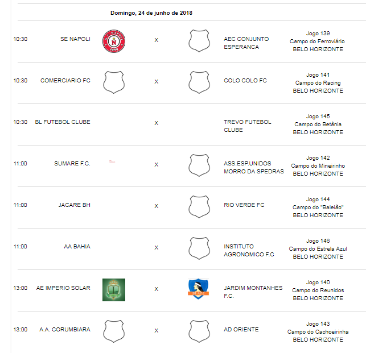This screenshot has width=366, height=353.
Task: Select the AA BAHIA team name
Action: tap(77, 247)
